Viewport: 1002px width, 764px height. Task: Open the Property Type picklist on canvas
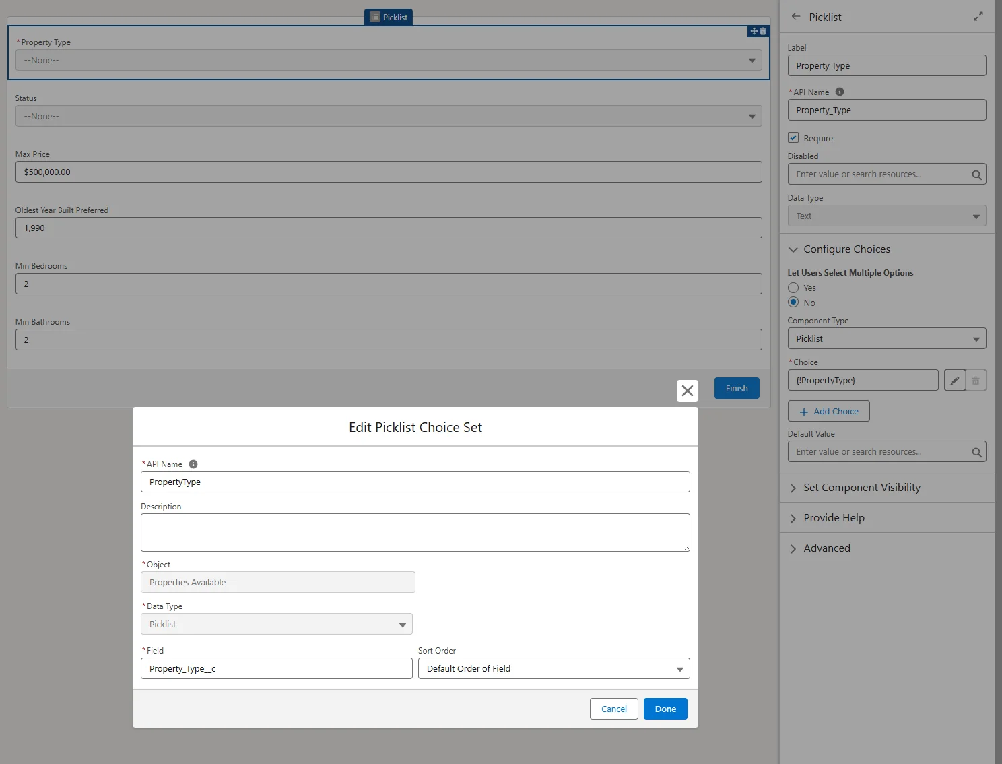389,60
